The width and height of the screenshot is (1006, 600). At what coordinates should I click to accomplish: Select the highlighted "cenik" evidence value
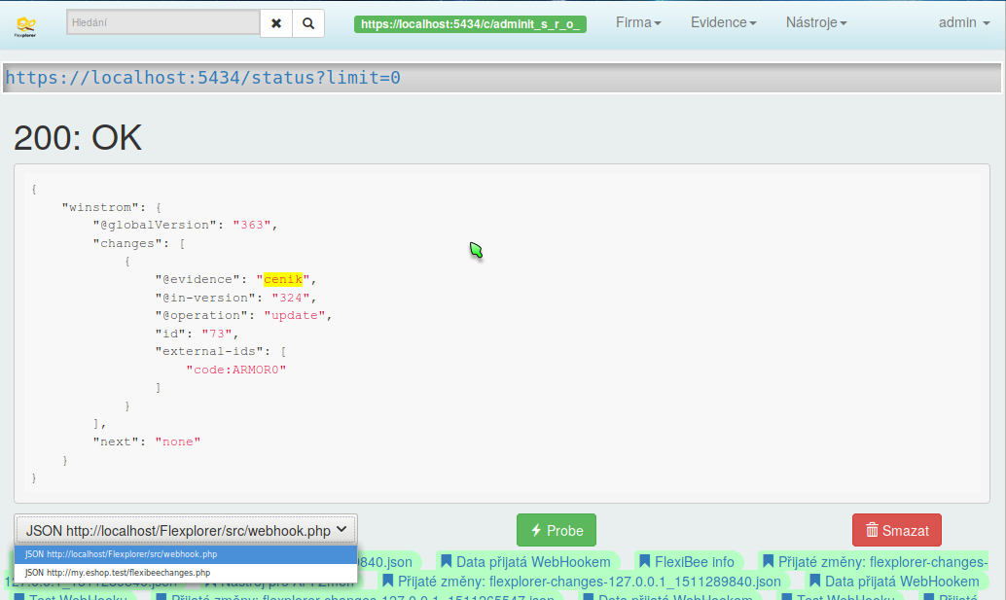click(283, 279)
